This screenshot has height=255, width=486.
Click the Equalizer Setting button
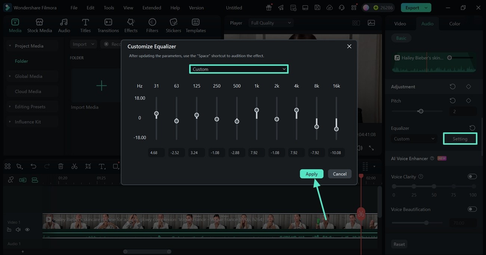tap(460, 139)
